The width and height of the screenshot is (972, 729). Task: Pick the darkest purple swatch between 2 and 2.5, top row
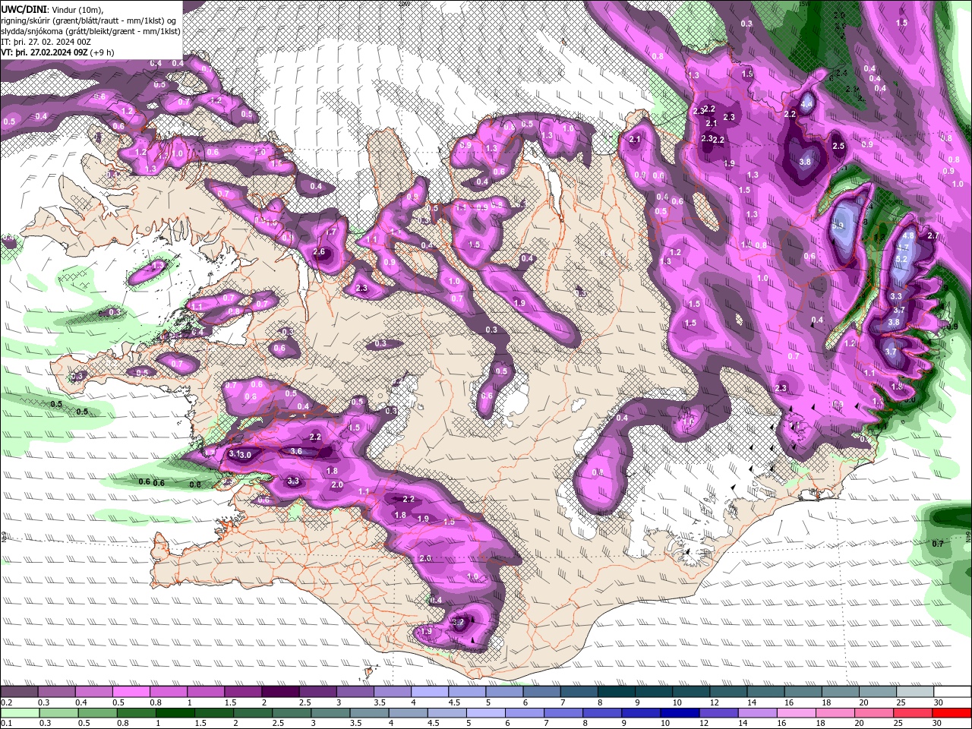(x=280, y=691)
